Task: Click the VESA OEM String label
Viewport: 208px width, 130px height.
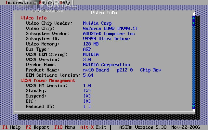Action: tap(46, 54)
